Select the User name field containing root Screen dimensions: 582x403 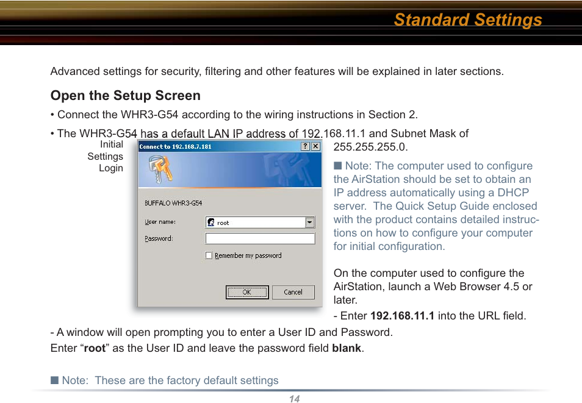point(260,223)
